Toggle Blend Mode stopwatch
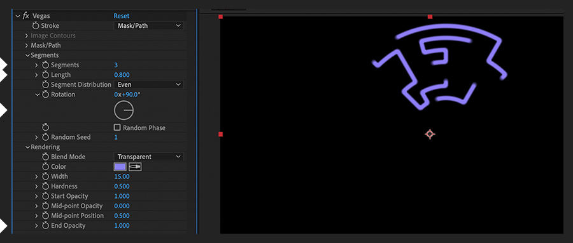 click(45, 157)
